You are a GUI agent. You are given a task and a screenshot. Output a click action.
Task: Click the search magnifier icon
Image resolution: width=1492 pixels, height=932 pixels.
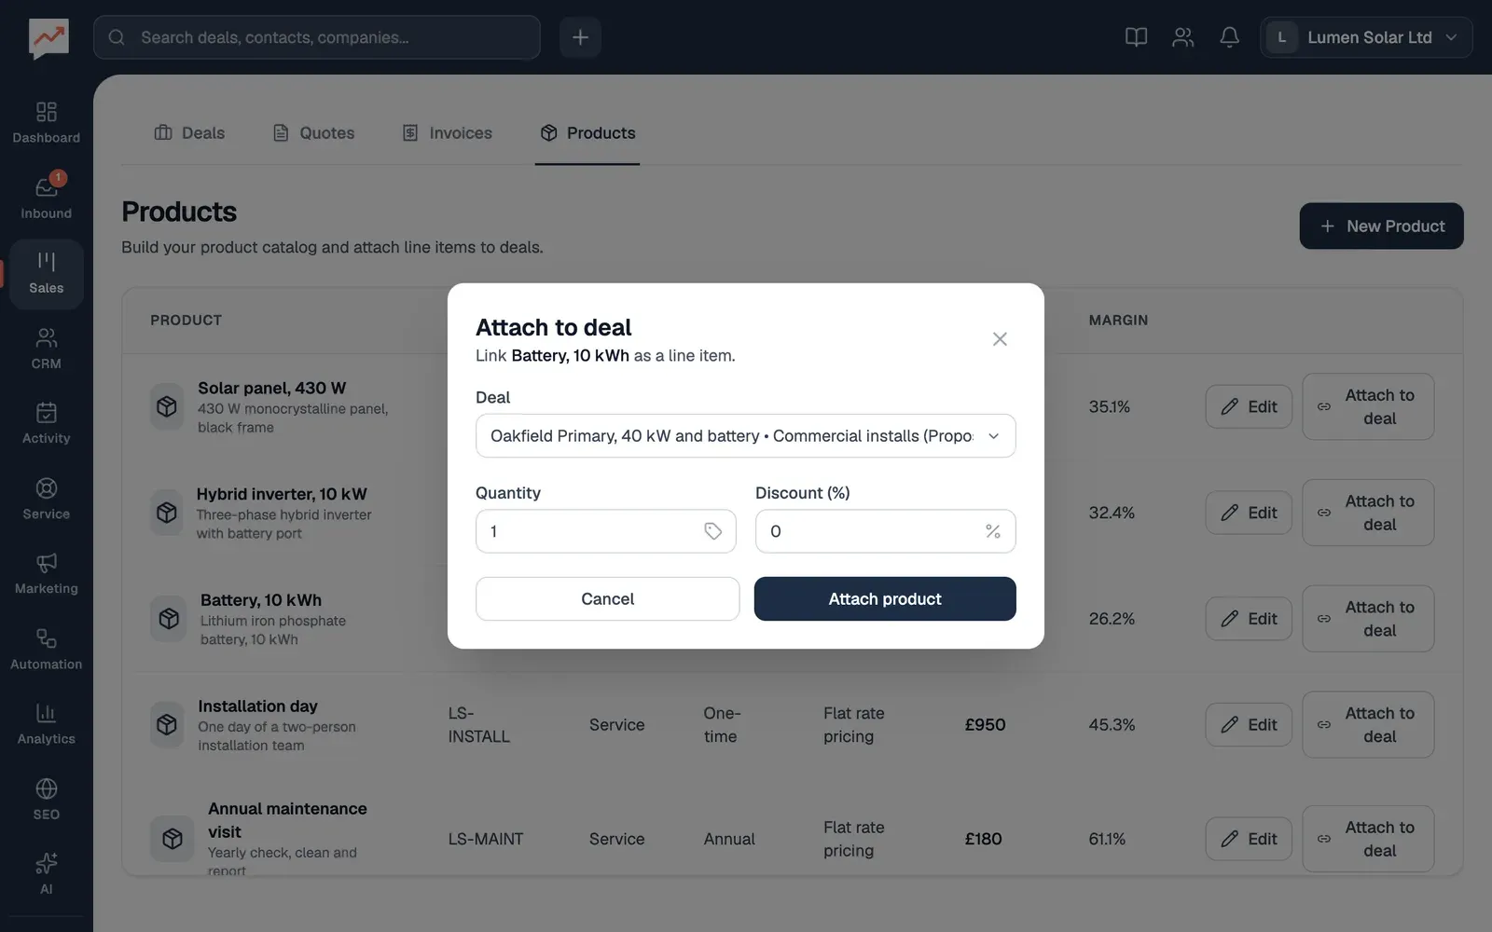[117, 37]
